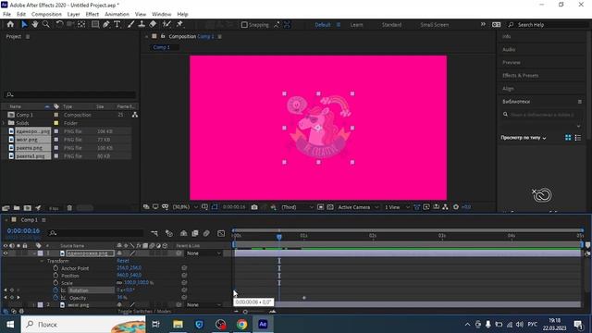This screenshot has height=333, width=592.
Task: Click the Graph Editor icon in timeline
Action: click(221, 234)
